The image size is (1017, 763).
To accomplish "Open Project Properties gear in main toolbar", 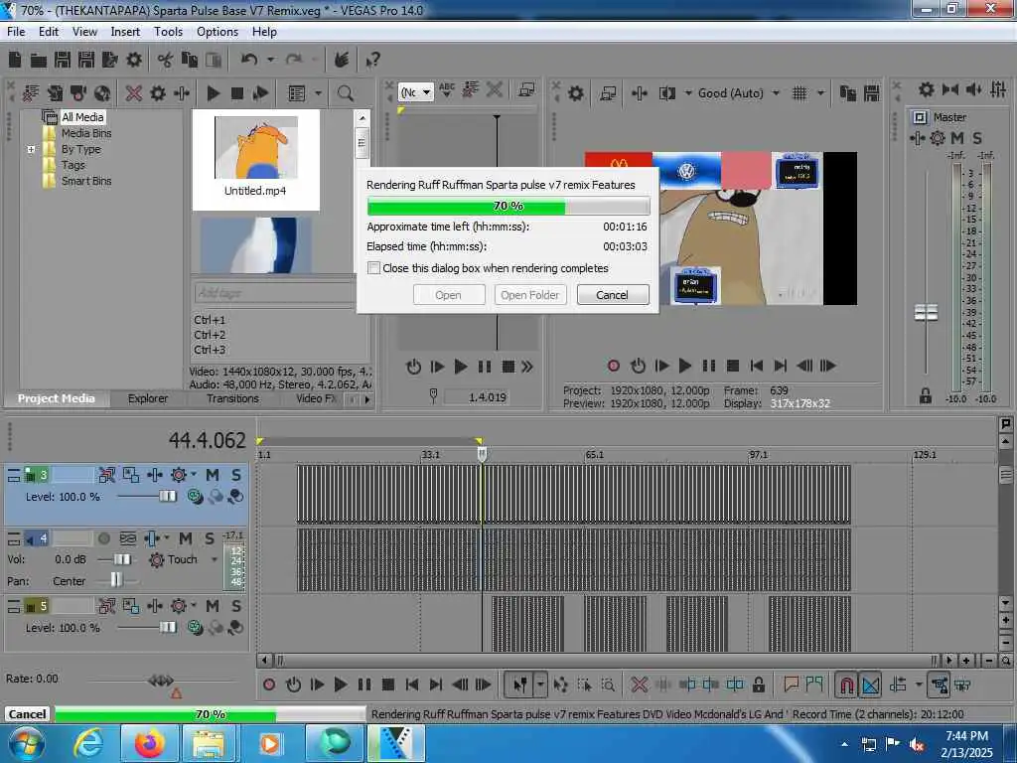I will 134,60.
